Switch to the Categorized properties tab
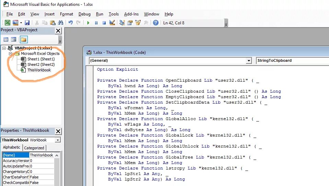This screenshot has height=186, width=329. (34, 148)
